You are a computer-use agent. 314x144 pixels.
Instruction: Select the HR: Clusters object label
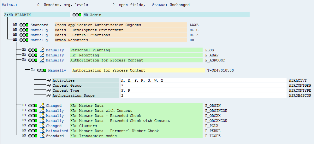(136, 126)
